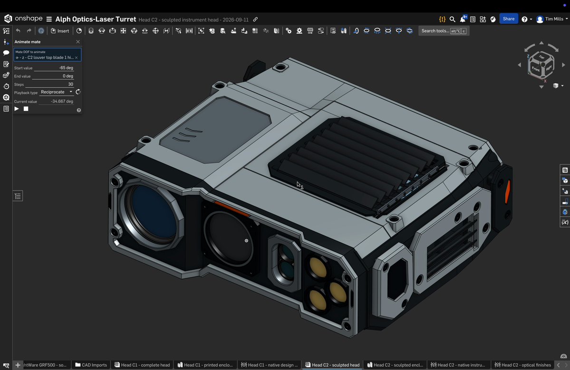
Task: Open the Tim Mills user menu
Action: coord(552,19)
